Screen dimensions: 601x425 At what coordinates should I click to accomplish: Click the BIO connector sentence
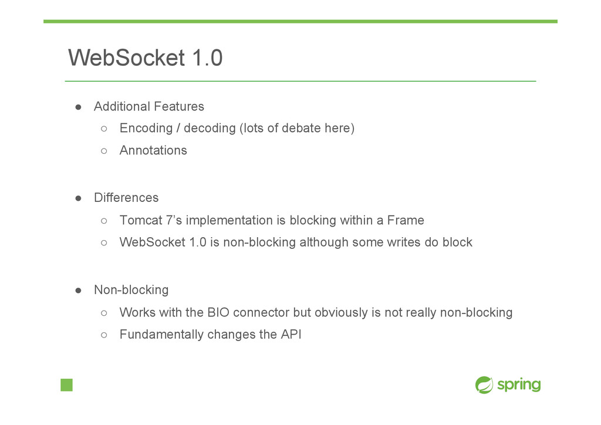(x=316, y=312)
